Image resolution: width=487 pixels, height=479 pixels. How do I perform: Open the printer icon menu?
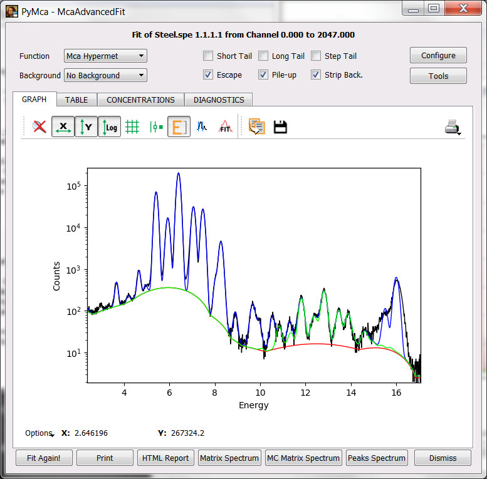point(453,127)
